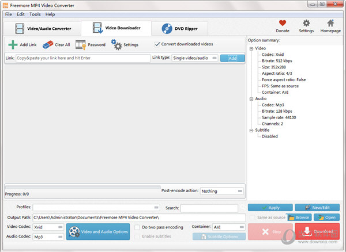This screenshot has width=346, height=252.
Task: Open the Password film-key icon
Action: click(x=81, y=45)
